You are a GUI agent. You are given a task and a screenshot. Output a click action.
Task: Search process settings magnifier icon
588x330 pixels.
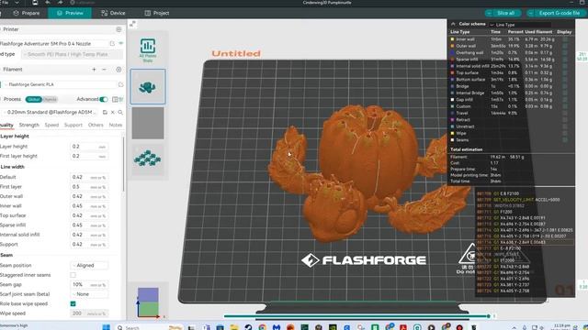pyautogui.click(x=120, y=112)
